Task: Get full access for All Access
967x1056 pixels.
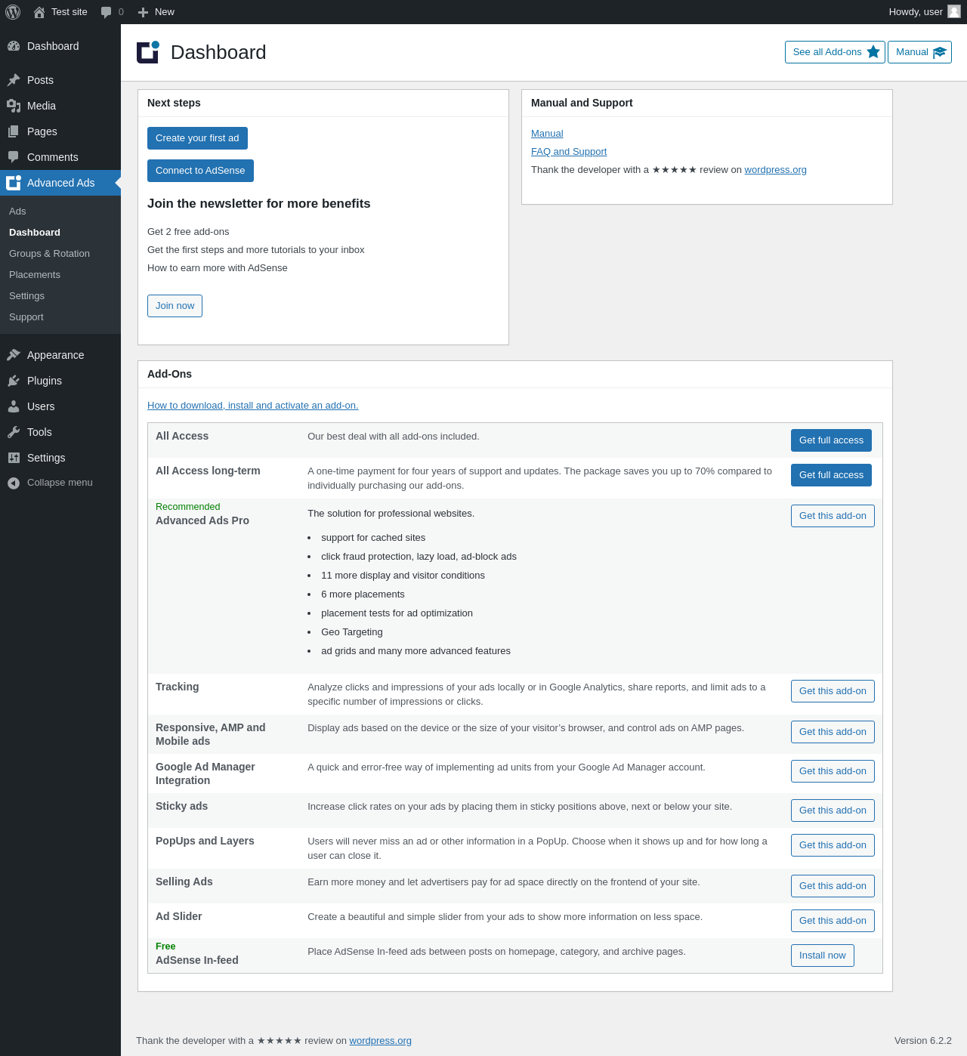Action: (x=831, y=440)
